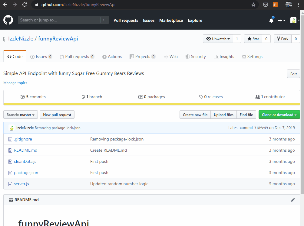View 0 releases link
Screen dimensions: 304x226
click(211, 97)
